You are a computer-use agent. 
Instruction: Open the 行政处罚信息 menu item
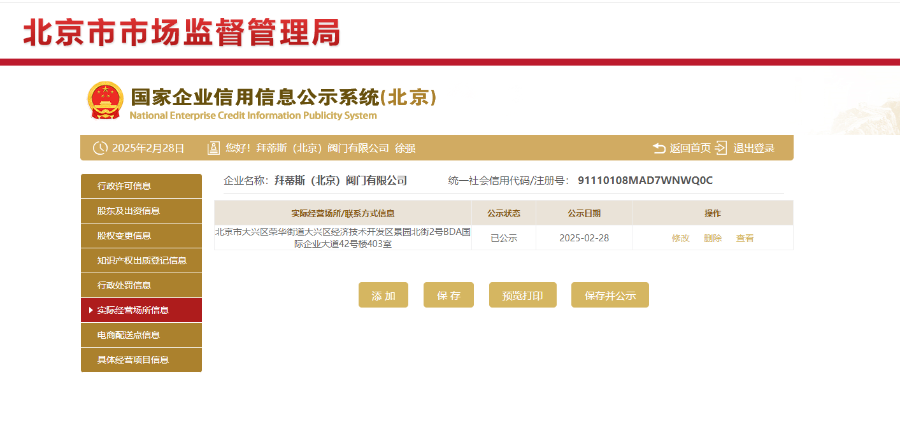[x=141, y=285]
